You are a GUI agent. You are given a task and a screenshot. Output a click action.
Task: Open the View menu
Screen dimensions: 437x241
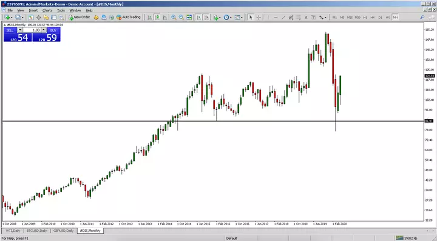pos(21,10)
